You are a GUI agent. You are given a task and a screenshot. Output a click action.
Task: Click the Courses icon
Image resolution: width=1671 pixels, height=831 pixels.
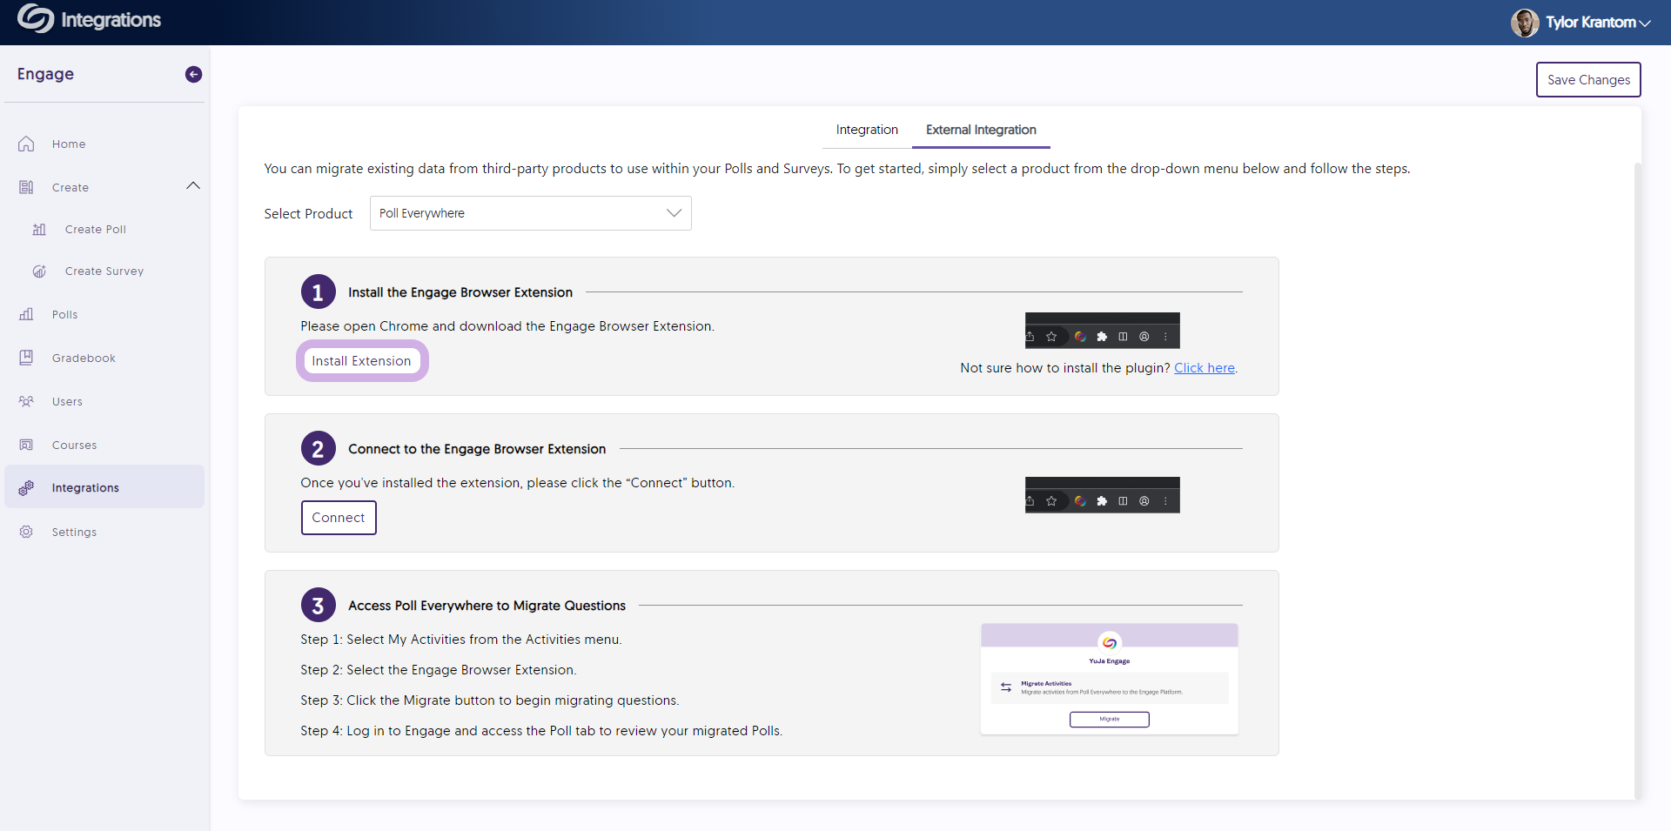tap(26, 445)
